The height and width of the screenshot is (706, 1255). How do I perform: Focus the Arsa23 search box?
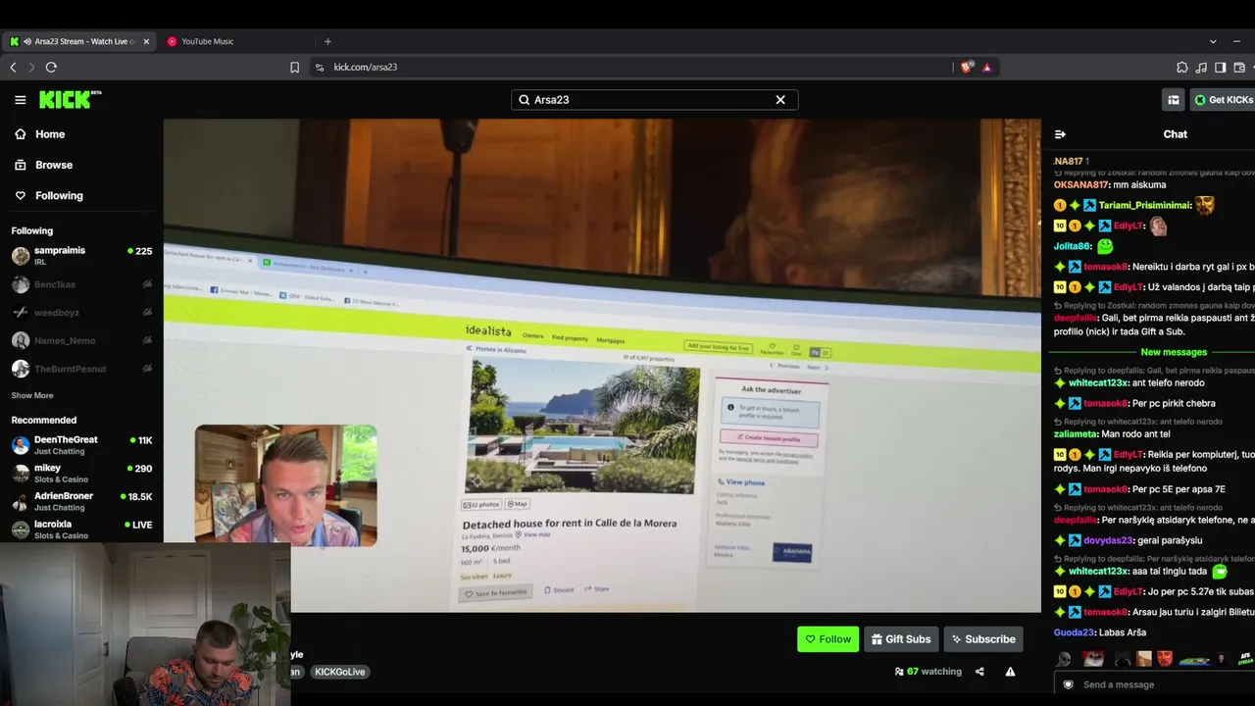tap(654, 100)
